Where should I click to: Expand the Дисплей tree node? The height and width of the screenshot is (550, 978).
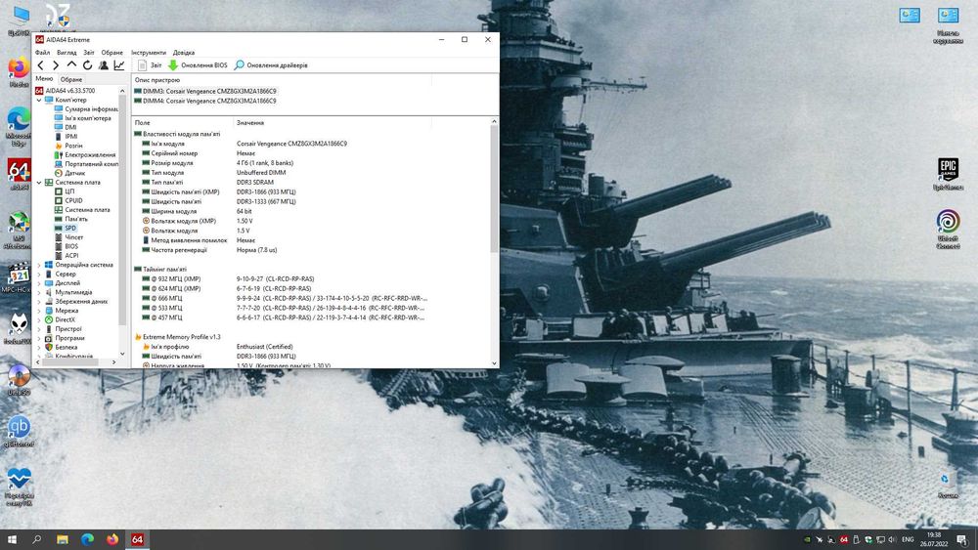coord(39,282)
